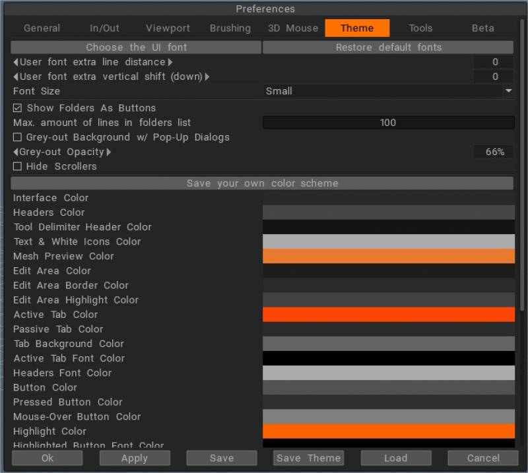Decrease Grey-out Opacity with the left arrow

(x=15, y=152)
